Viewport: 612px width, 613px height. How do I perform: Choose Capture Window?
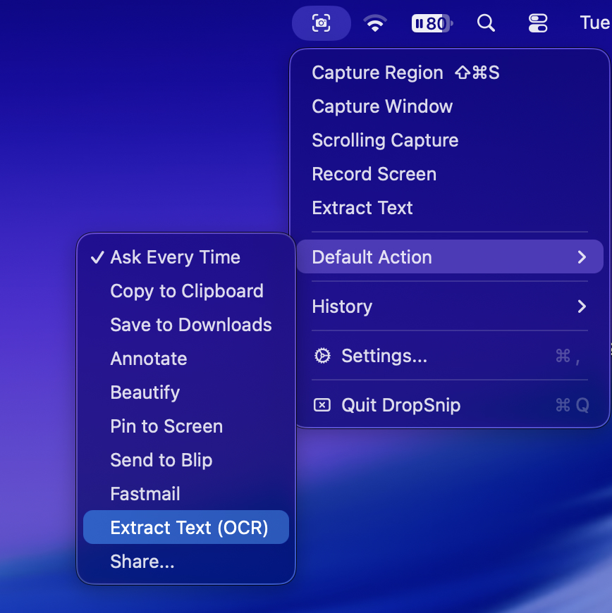coord(382,106)
